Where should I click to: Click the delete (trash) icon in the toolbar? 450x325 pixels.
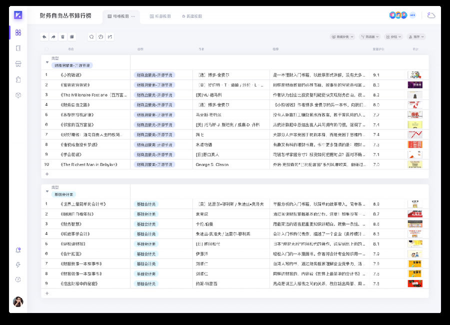pos(62,37)
